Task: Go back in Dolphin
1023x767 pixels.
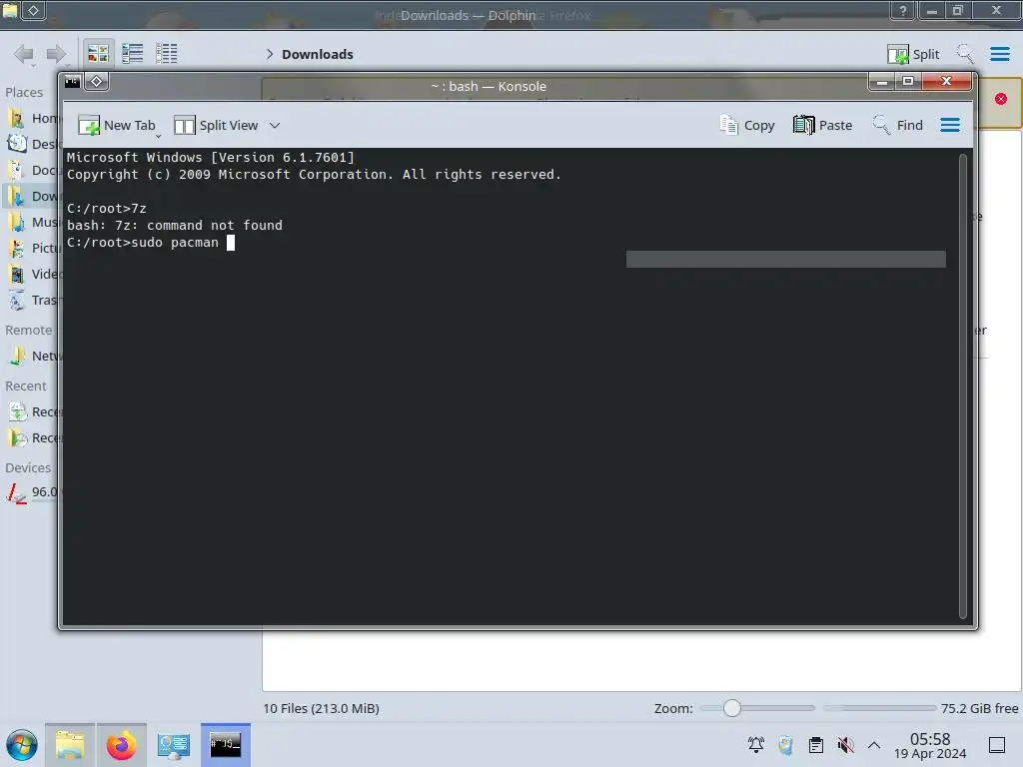Action: (24, 54)
